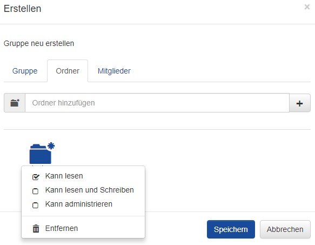Uncheck the Kann lesen checkbox
Image resolution: width=315 pixels, height=245 pixels.
pyautogui.click(x=36, y=177)
